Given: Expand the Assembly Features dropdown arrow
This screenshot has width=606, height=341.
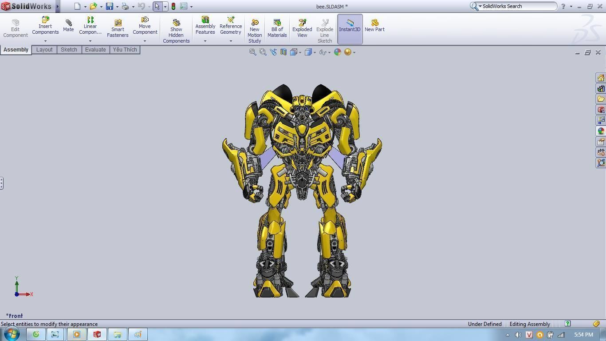Looking at the screenshot, I should point(205,41).
